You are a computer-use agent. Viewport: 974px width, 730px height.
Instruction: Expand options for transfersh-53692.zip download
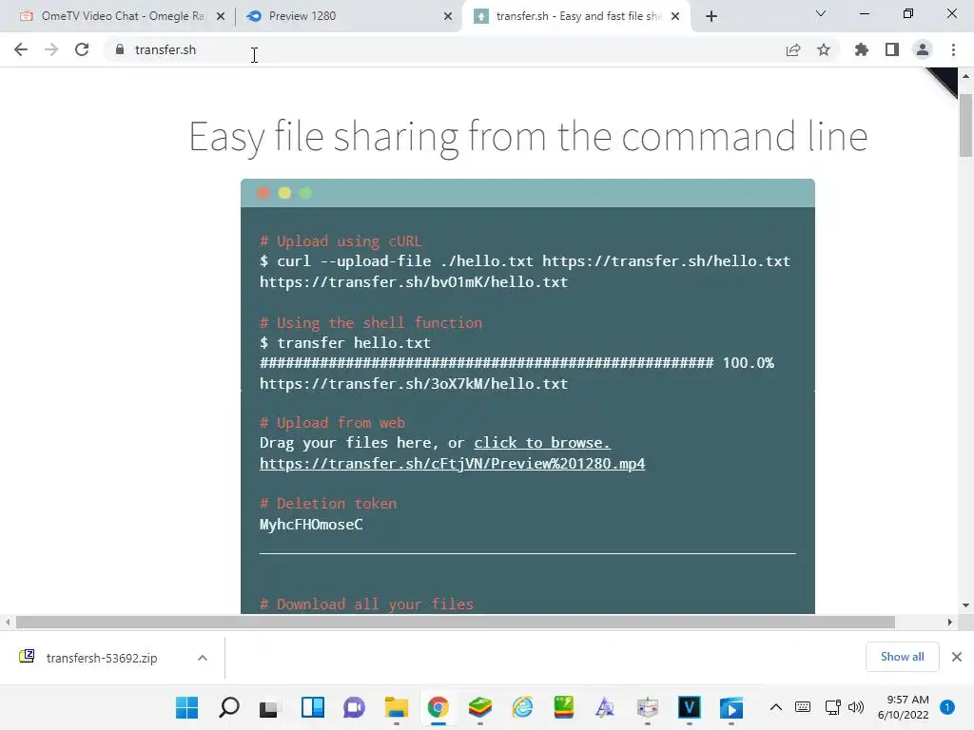[x=203, y=658]
